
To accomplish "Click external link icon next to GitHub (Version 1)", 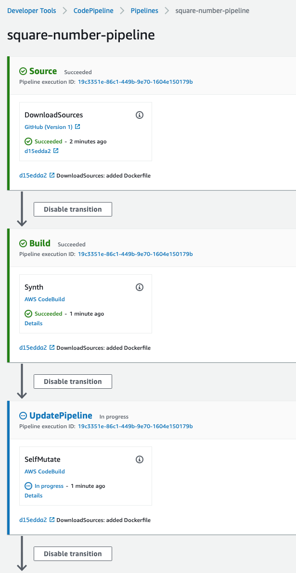I will pyautogui.click(x=77, y=127).
